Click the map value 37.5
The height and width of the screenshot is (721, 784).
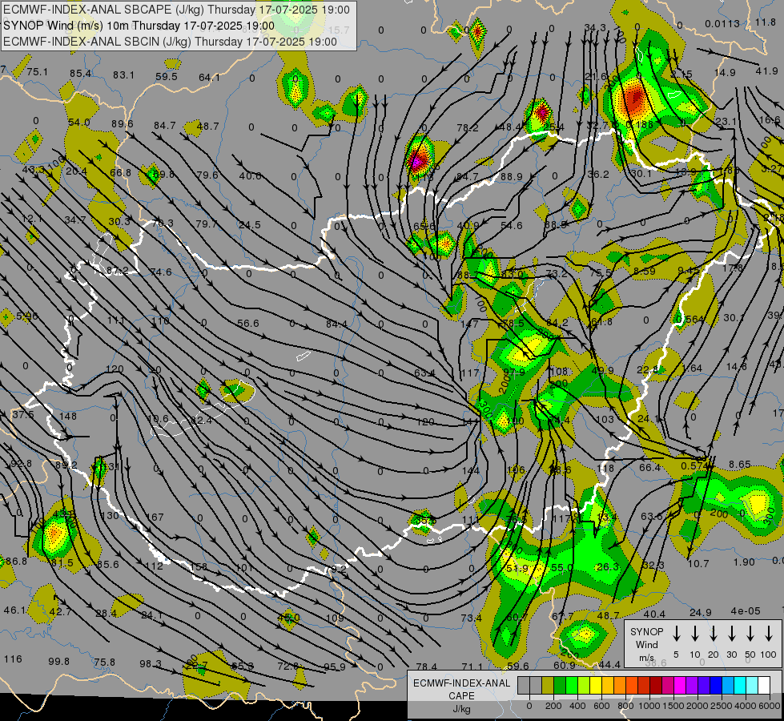click(x=23, y=415)
